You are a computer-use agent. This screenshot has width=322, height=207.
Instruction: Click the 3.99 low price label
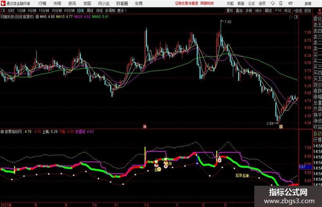270,123
